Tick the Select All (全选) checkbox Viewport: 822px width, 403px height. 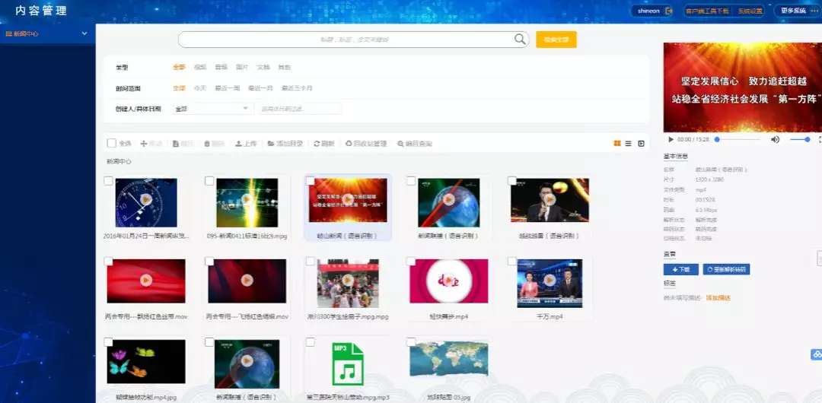[x=111, y=143]
